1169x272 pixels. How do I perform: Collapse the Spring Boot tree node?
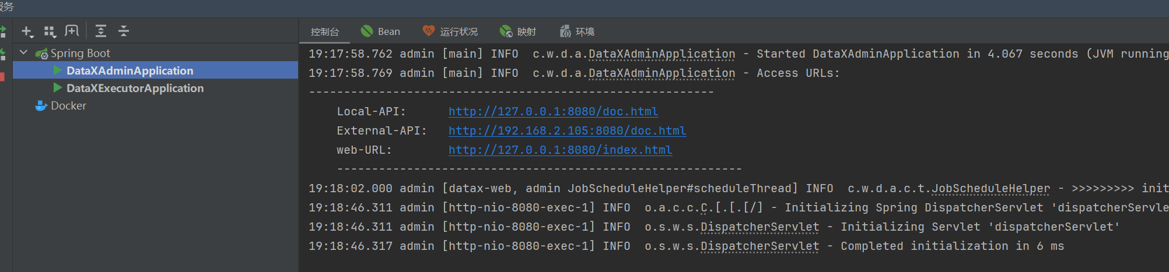click(x=23, y=52)
